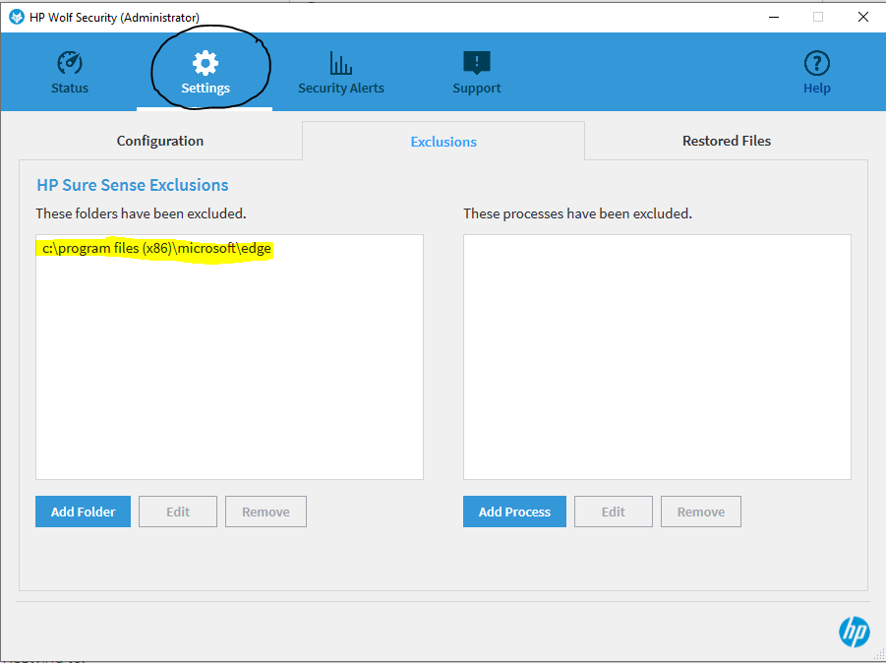
Task: Click the Settings gear icon
Action: (206, 61)
